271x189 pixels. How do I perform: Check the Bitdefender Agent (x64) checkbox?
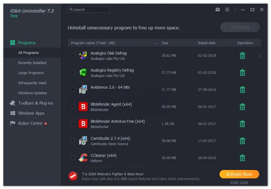73,106
